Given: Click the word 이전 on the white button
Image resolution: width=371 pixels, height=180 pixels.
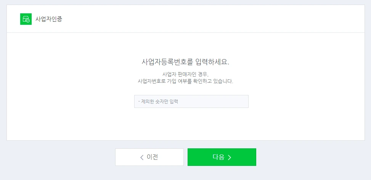Looking at the screenshot, I should click(x=153, y=157).
